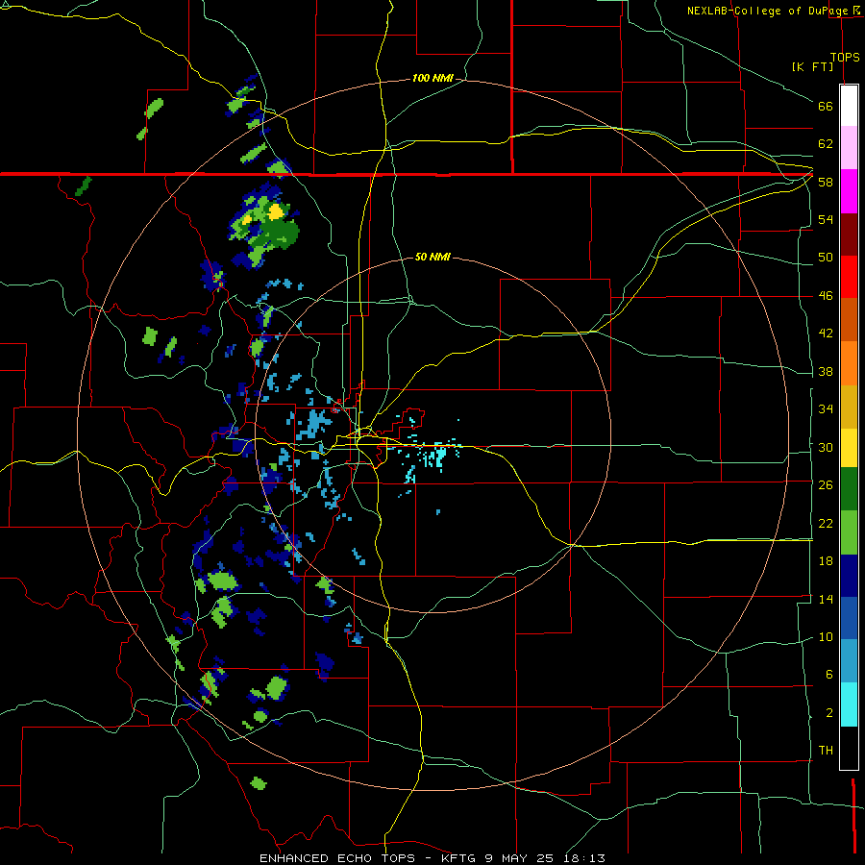
Task: Click the 14 legend value
Action: pos(826,599)
